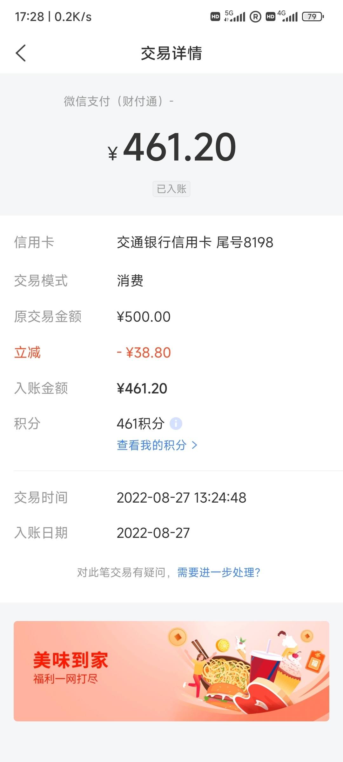Viewport: 343px width, 762px height.
Task: Select the 交易详情 page title
Action: pyautogui.click(x=171, y=53)
